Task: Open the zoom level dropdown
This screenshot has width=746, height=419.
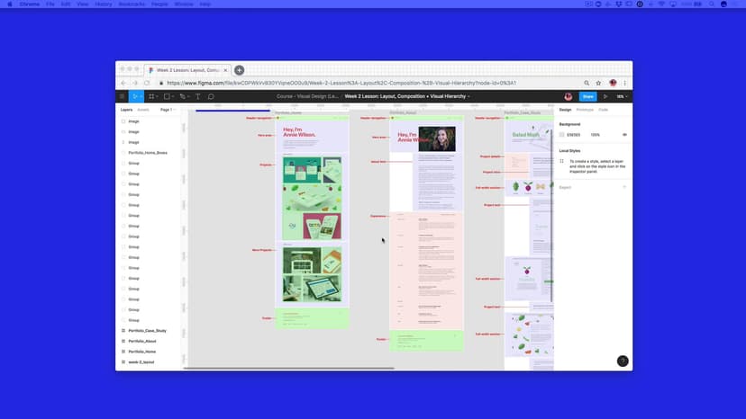Action: pyautogui.click(x=621, y=96)
